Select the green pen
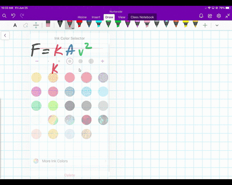Image resolution: width=232 pixels, height=185 pixels. 108,24
